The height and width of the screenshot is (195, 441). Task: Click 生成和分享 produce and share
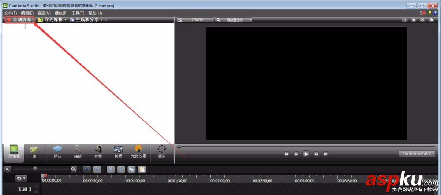coord(84,20)
